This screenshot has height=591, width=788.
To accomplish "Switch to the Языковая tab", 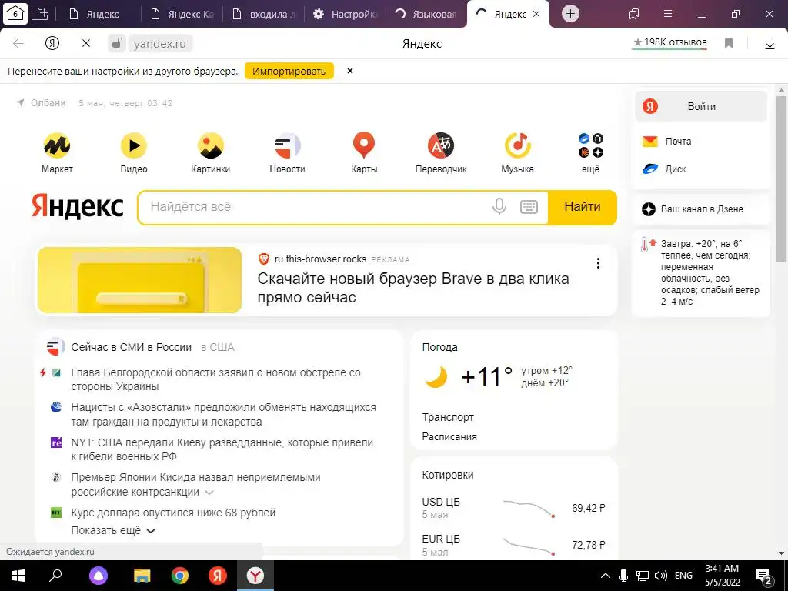I will (427, 14).
